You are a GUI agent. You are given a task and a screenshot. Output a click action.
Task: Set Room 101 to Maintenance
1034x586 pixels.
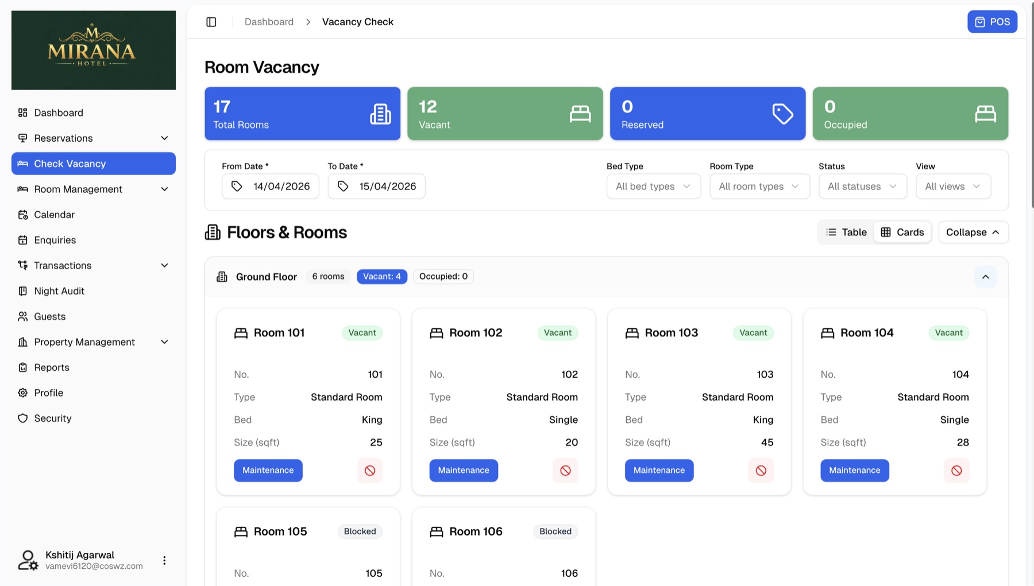pos(268,471)
